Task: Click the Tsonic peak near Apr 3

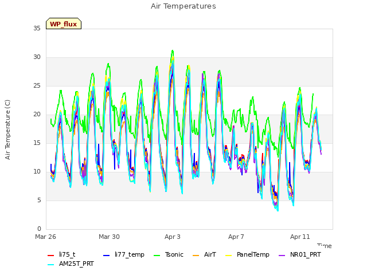Action: click(x=173, y=50)
